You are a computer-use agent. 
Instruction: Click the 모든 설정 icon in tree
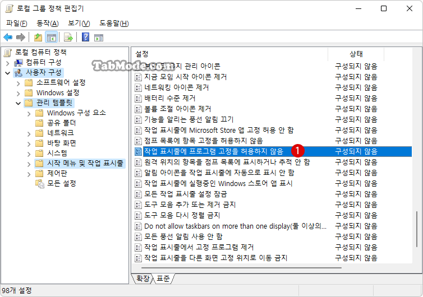(40, 184)
